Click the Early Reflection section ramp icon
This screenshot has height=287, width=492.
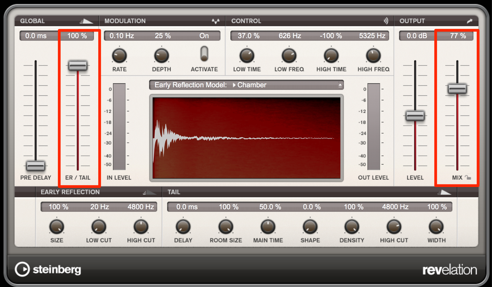[x=150, y=192]
